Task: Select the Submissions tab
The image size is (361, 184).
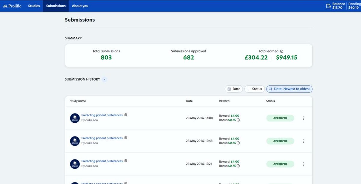Action: pyautogui.click(x=56, y=6)
